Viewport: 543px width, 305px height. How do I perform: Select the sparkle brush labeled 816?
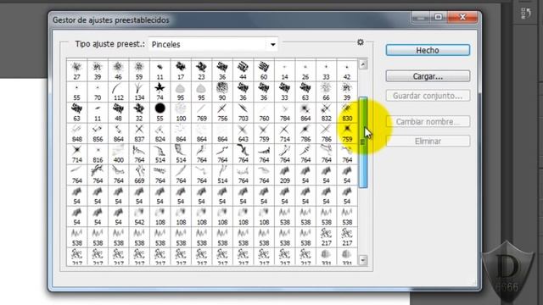click(x=98, y=154)
